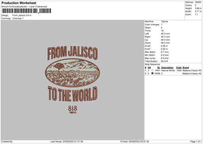Click the Left value 40.3 mm

coord(165,34)
